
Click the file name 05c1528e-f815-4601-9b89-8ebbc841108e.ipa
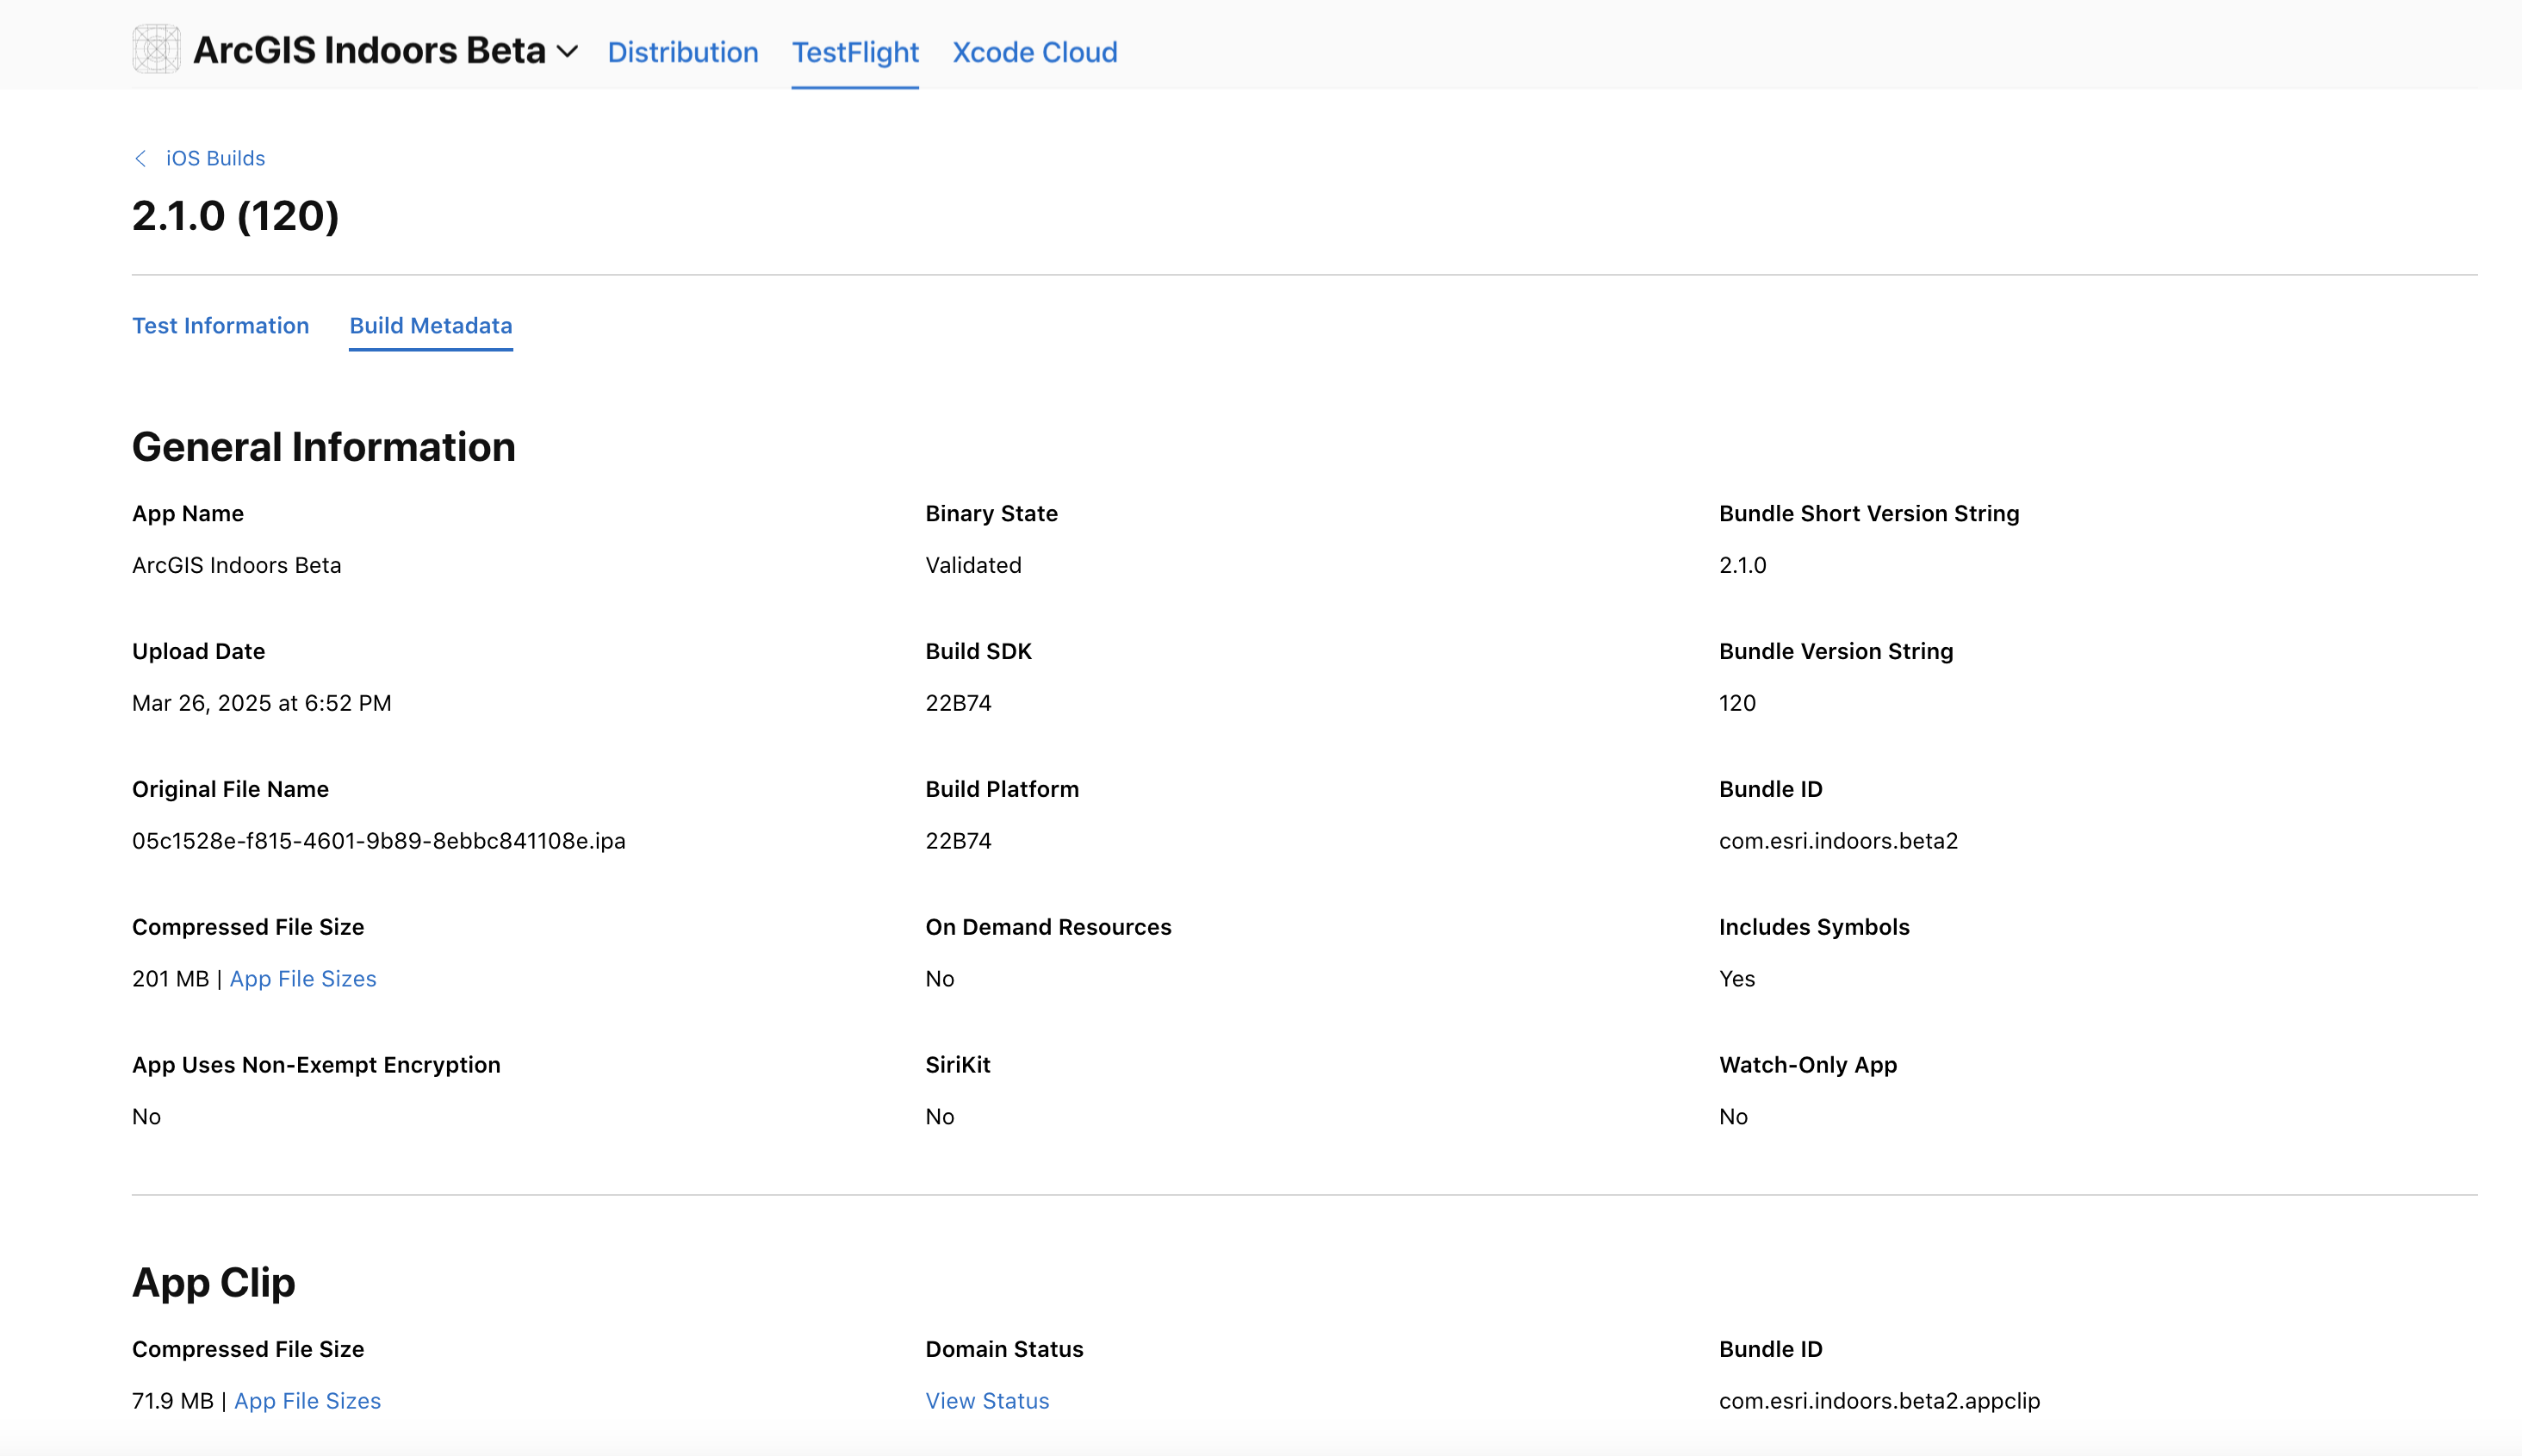click(379, 841)
